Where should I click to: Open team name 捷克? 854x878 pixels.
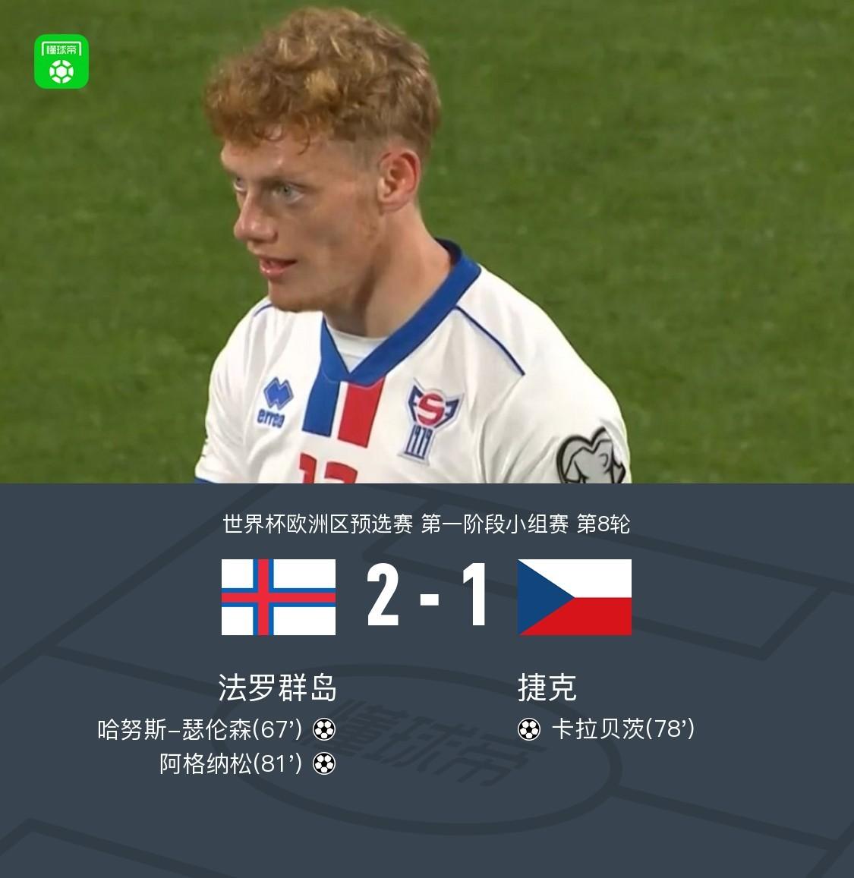pos(547,688)
